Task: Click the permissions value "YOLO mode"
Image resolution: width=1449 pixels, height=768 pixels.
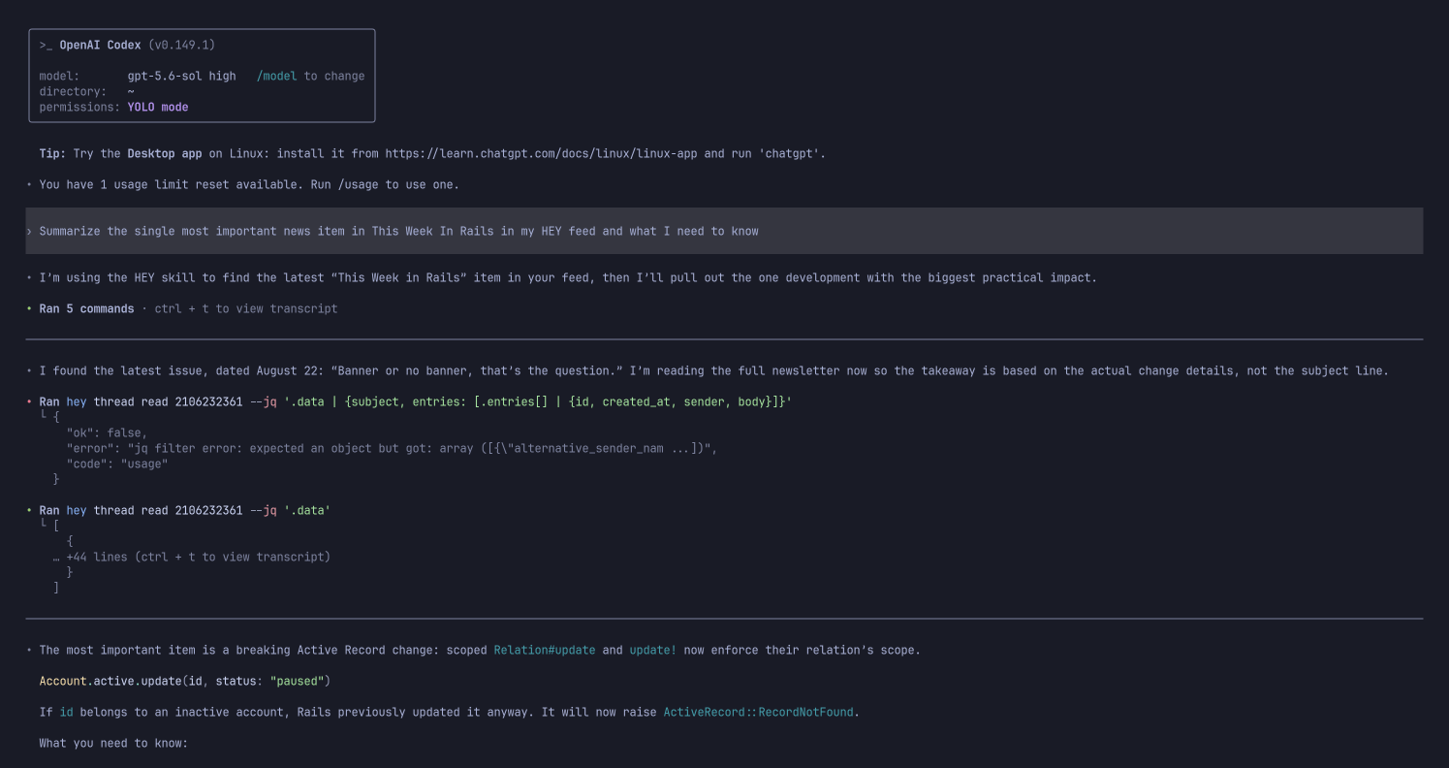Action: [x=158, y=108]
